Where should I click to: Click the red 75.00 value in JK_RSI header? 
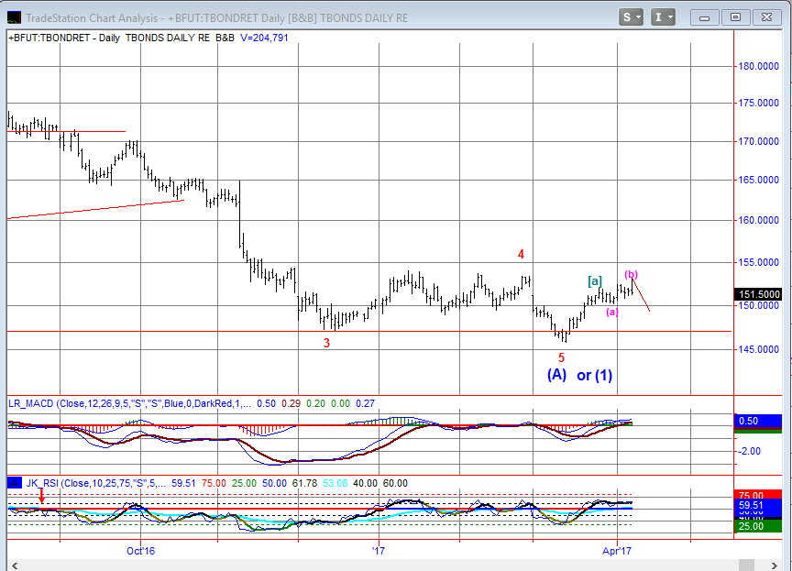point(214,483)
